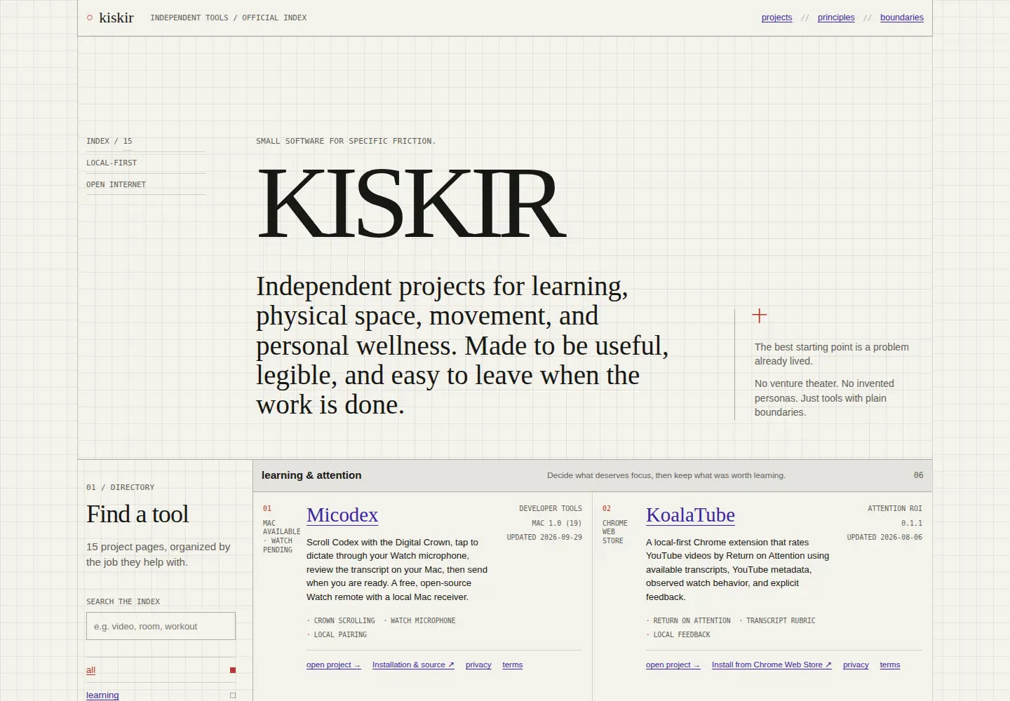Open the Micodex privacy link
The width and height of the screenshot is (1010, 701).
click(x=478, y=665)
